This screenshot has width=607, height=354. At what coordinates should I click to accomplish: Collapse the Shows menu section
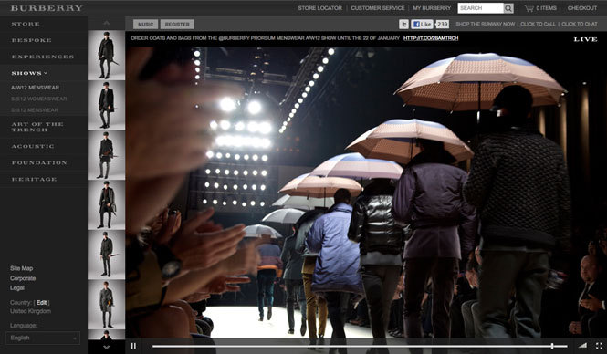[29, 73]
